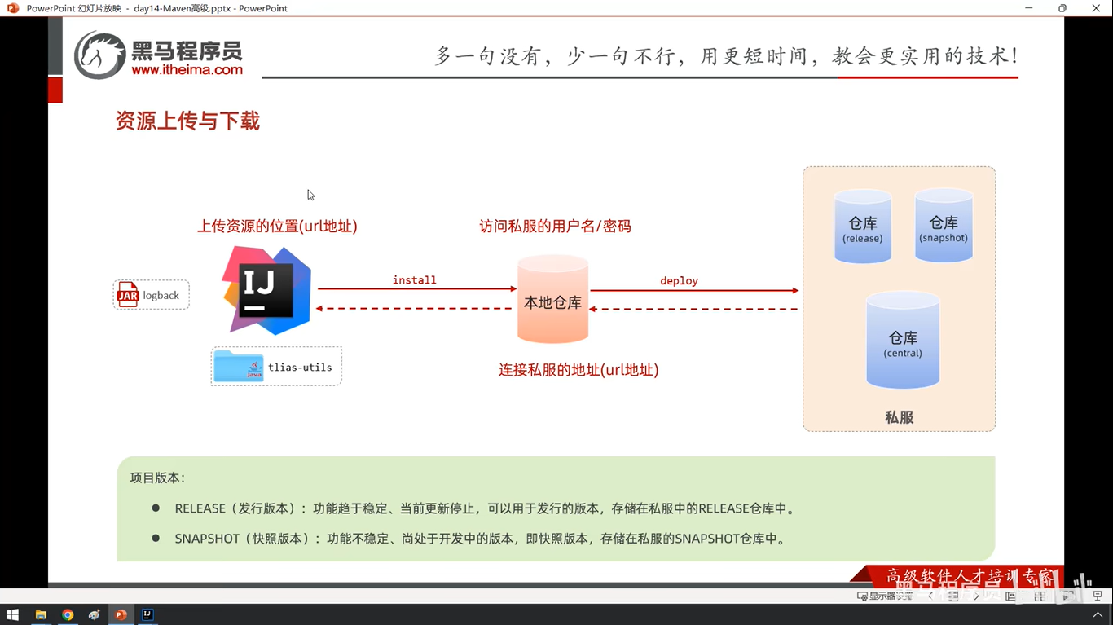Click the 项目版本: heading
Screen dimensions: 1113x625
point(157,478)
